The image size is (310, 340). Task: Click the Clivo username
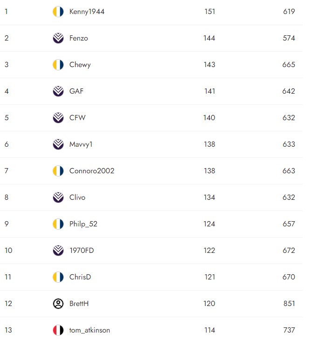pyautogui.click(x=77, y=197)
